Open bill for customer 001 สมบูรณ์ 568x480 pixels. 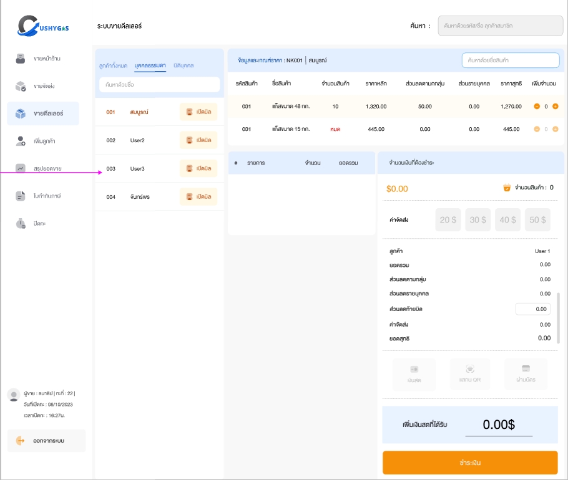tap(198, 112)
